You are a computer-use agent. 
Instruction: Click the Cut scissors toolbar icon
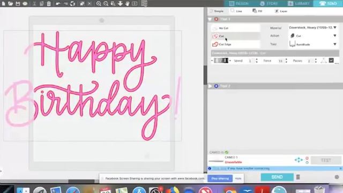(34, 4)
